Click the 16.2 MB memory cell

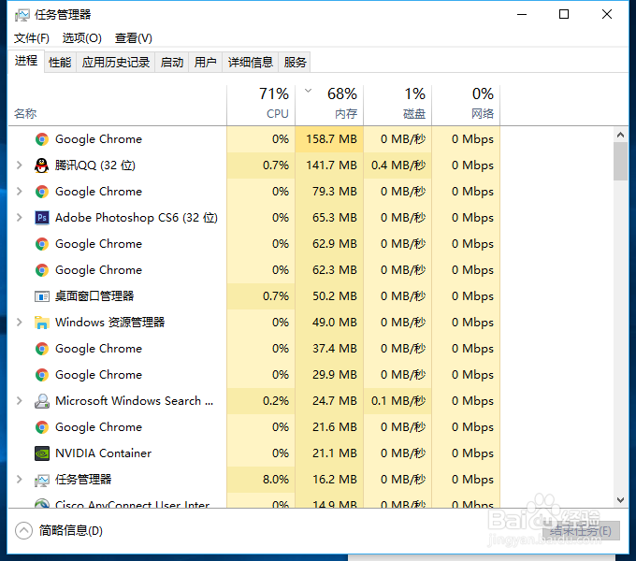(x=329, y=480)
